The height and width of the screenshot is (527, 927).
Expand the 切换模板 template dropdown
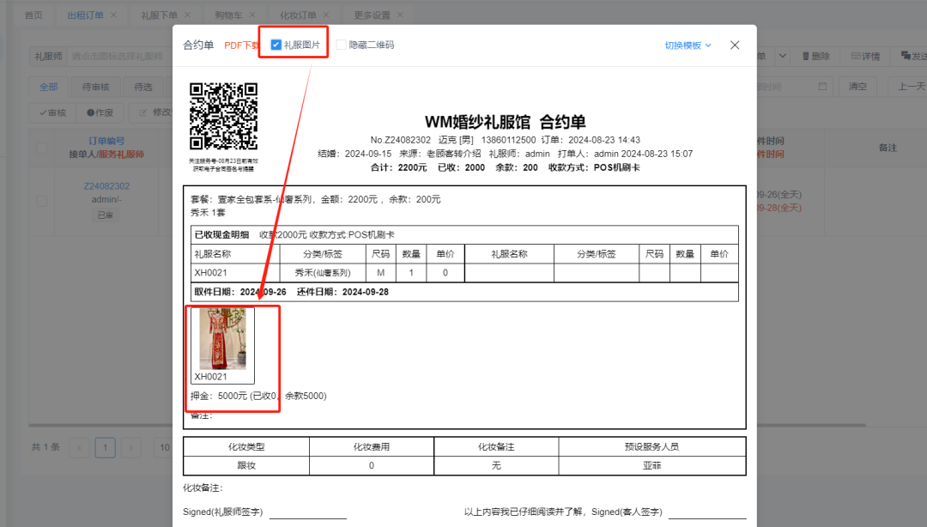click(x=685, y=45)
